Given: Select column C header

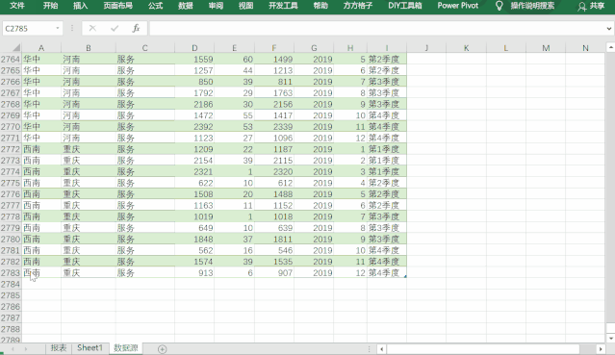Looking at the screenshot, I should click(145, 48).
